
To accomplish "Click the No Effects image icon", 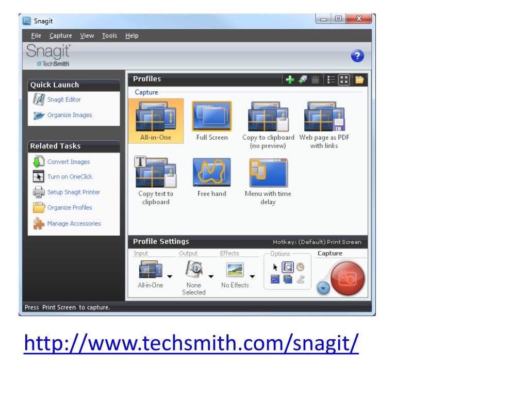I will pos(235,270).
